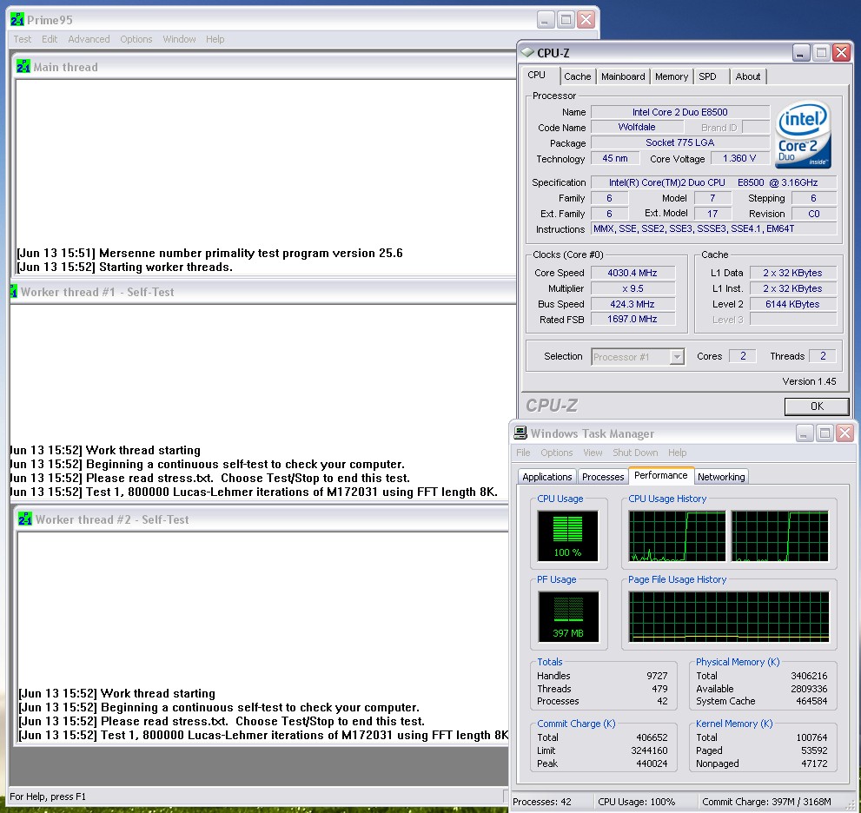The width and height of the screenshot is (861, 813).
Task: Click the Worker thread #1 window icon
Action: (13, 292)
